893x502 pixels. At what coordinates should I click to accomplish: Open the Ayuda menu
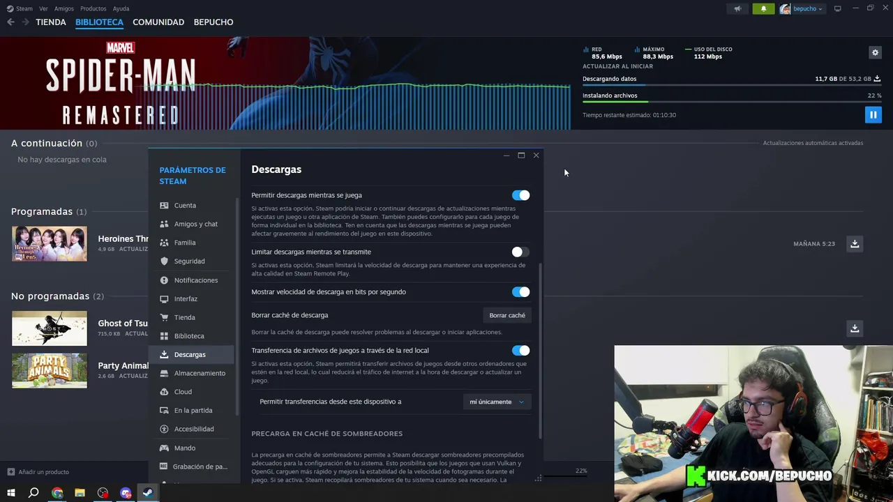[121, 8]
